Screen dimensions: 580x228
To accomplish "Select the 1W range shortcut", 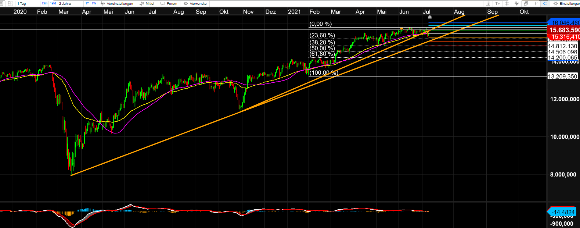I will coord(94,4).
